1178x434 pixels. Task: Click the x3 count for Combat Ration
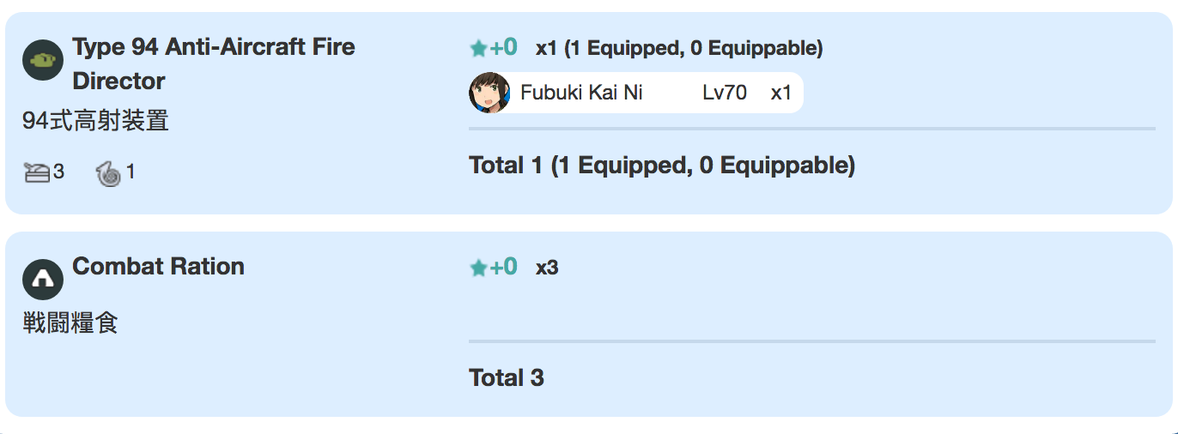pos(547,268)
